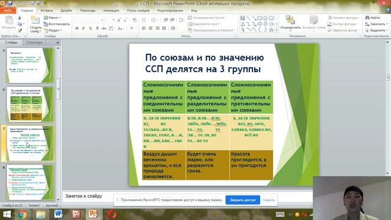Switch to the Дизайн ribbon tab
This screenshot has height=220, width=391.
(66, 10)
